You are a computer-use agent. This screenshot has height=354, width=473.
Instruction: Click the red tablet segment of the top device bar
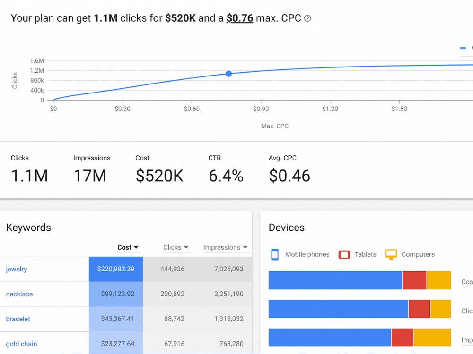tap(414, 280)
